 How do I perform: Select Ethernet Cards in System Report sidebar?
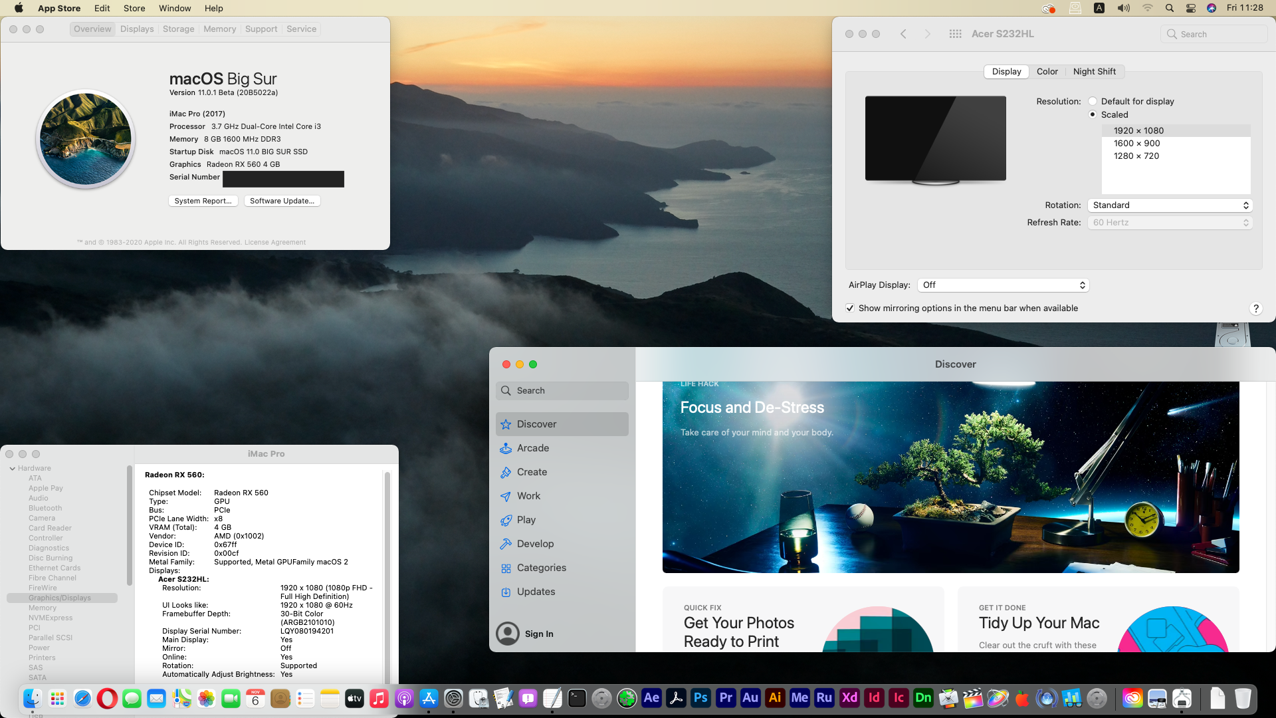[54, 568]
